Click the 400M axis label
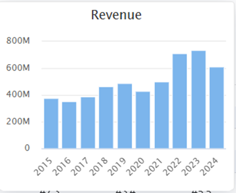The width and height of the screenshot is (236, 193). [x=18, y=94]
